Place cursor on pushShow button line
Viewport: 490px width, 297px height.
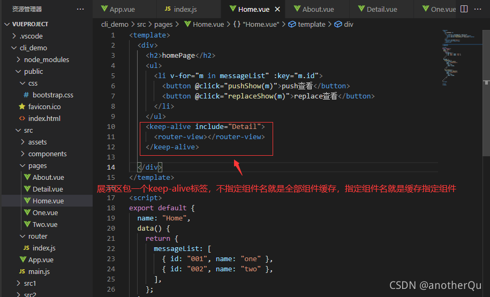click(x=256, y=86)
